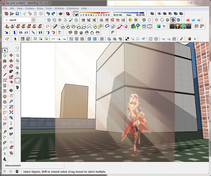Select the Look Around eye tool
This screenshot has width=211, height=176.
(11, 128)
